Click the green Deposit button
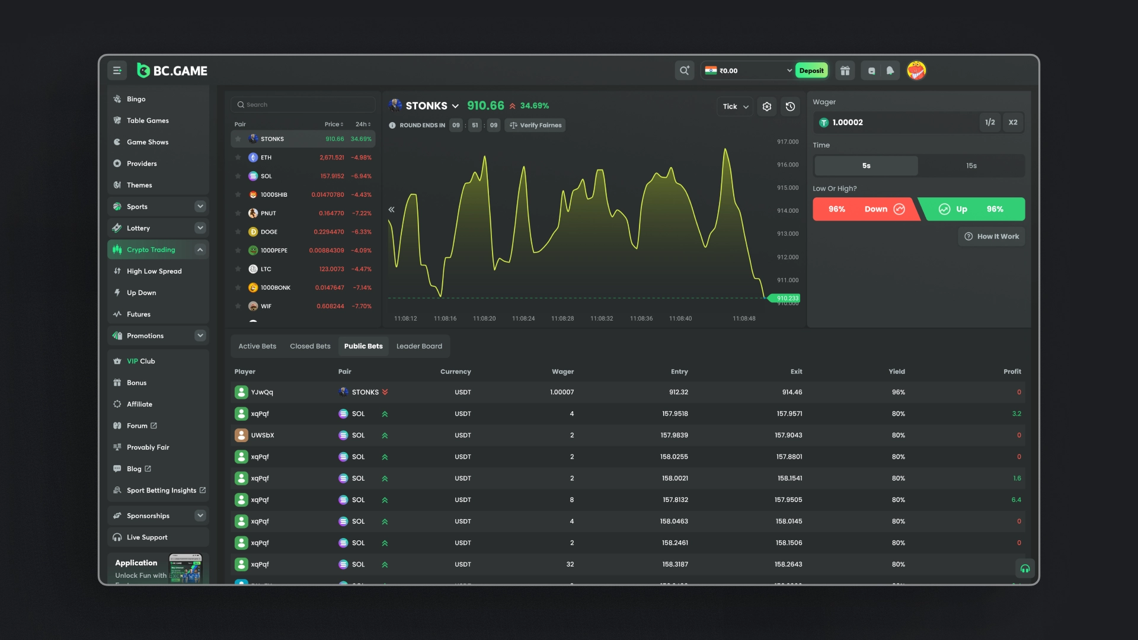 (x=811, y=70)
